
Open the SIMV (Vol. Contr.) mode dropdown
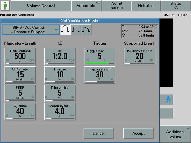point(31,30)
